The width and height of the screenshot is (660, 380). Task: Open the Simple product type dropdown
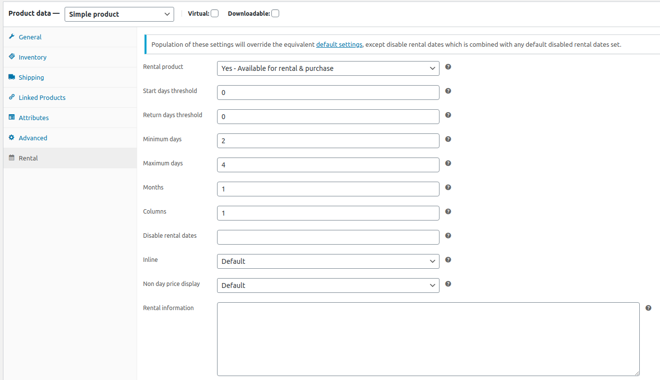pos(119,14)
